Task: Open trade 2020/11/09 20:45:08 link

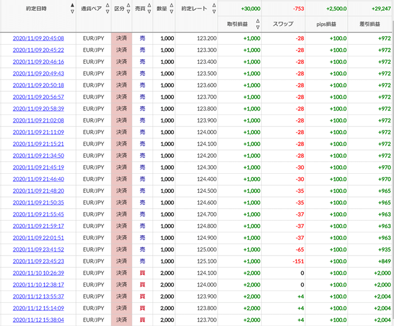Action: click(38, 38)
